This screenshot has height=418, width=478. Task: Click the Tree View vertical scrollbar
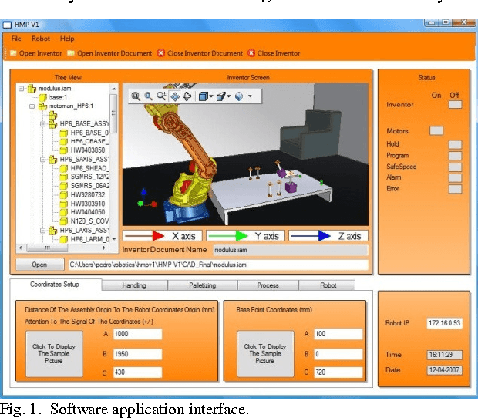coord(114,154)
